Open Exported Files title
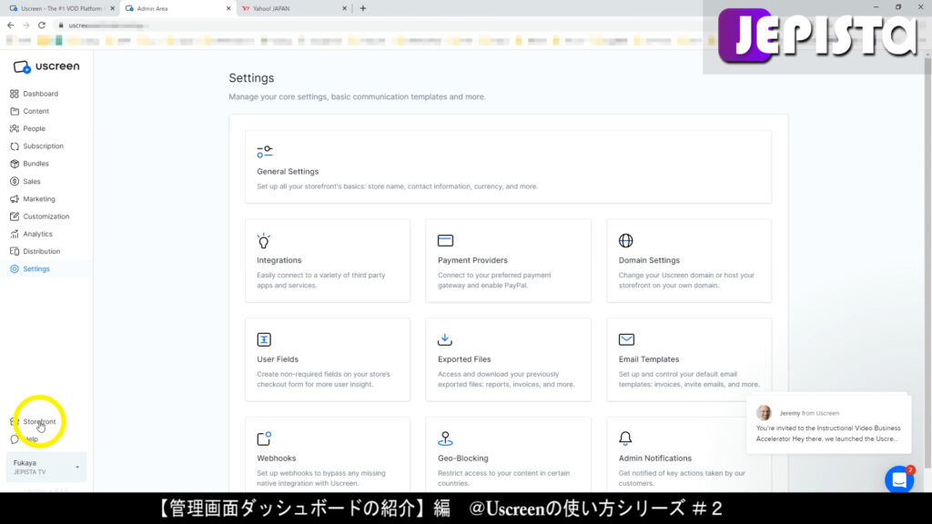This screenshot has width=932, height=524. click(x=464, y=359)
